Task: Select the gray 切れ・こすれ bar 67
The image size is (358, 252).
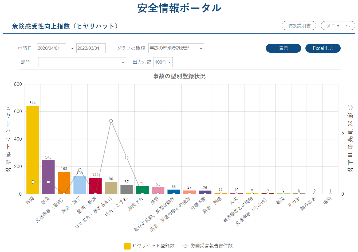Action: coord(127,189)
